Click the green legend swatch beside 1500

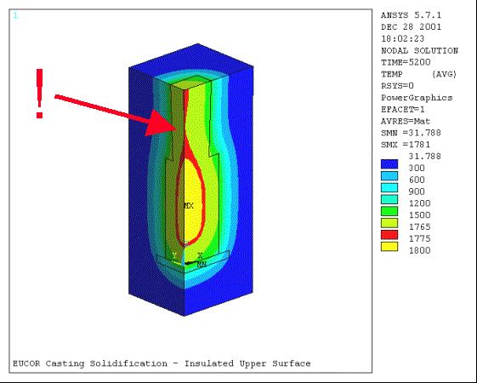389,211
